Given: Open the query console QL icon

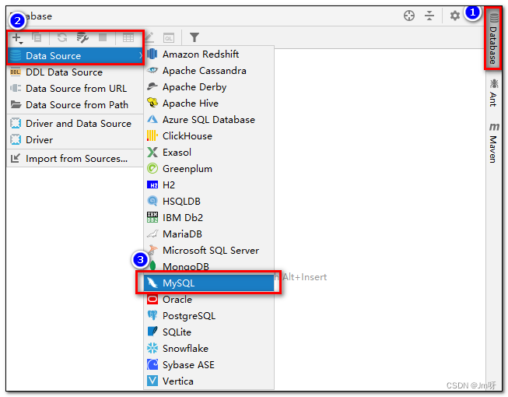Looking at the screenshot, I should coord(169,38).
